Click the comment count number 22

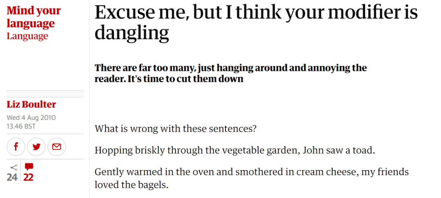[28, 177]
